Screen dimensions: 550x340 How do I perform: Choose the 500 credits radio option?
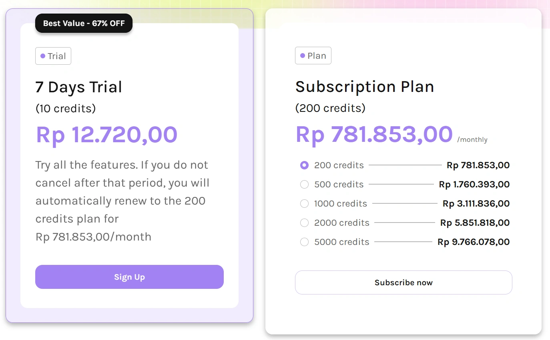tap(304, 185)
